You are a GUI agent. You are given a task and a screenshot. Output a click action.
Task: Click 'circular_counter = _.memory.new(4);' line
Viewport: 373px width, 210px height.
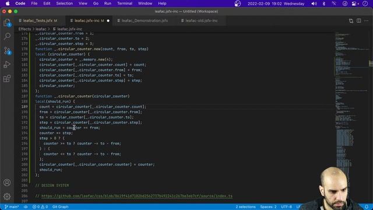[76, 60]
